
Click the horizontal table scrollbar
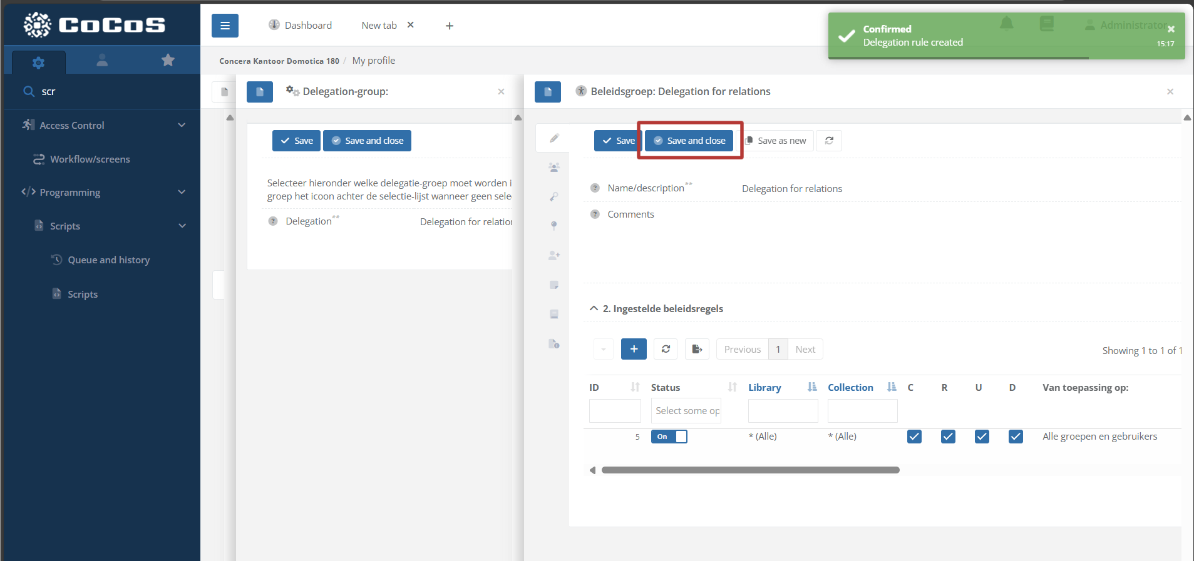coord(750,470)
